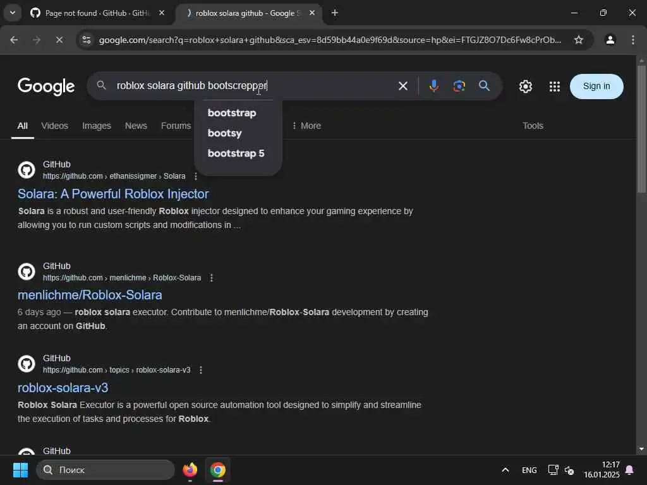Click the address bar URL field
This screenshot has height=485, width=647.
point(330,40)
